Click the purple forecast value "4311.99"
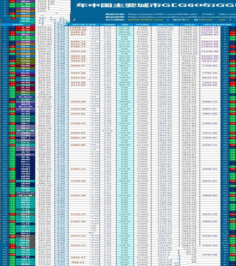 (210, 133)
